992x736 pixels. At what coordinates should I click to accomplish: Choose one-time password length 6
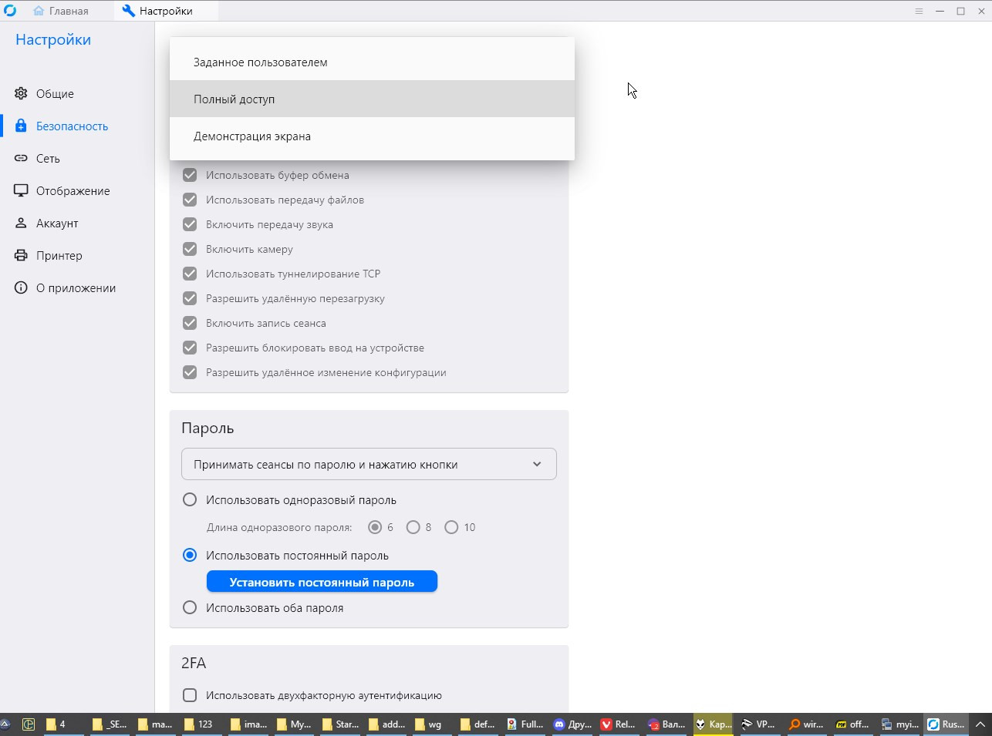coord(375,527)
